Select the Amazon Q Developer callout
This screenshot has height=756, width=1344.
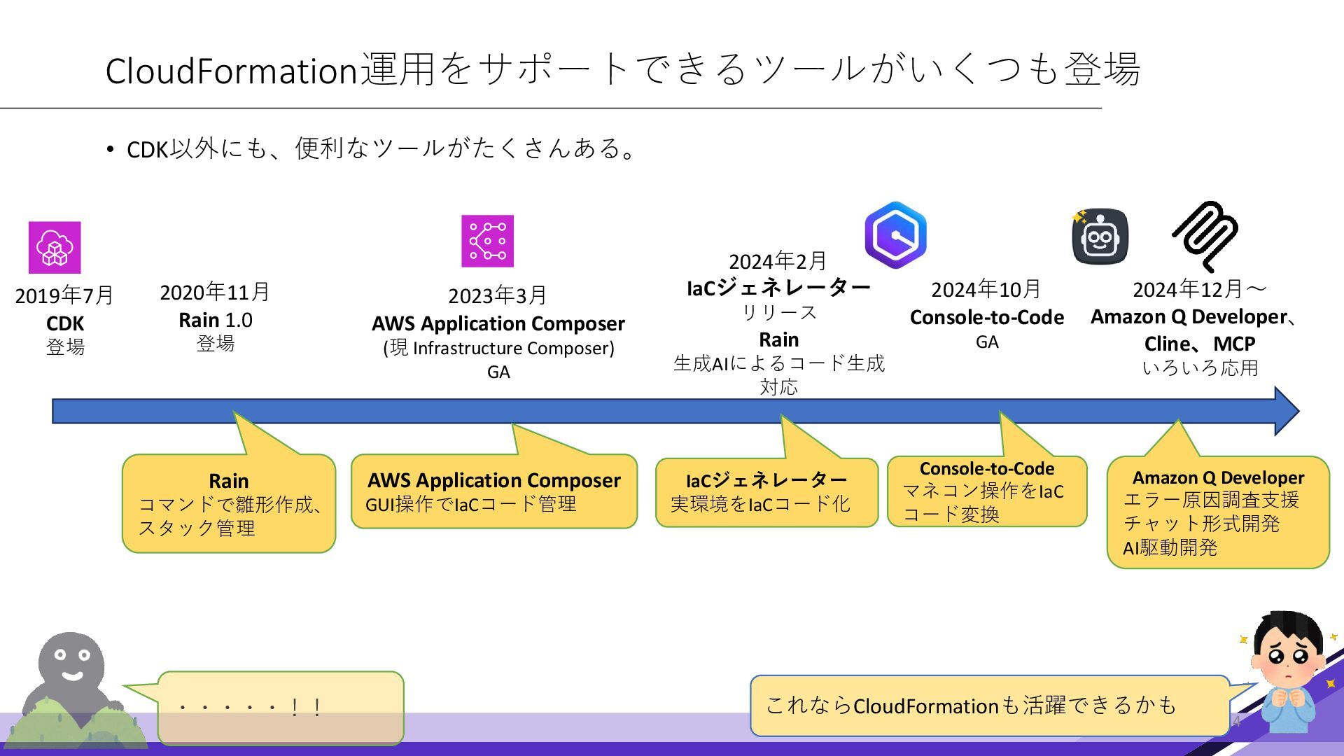(x=1217, y=512)
